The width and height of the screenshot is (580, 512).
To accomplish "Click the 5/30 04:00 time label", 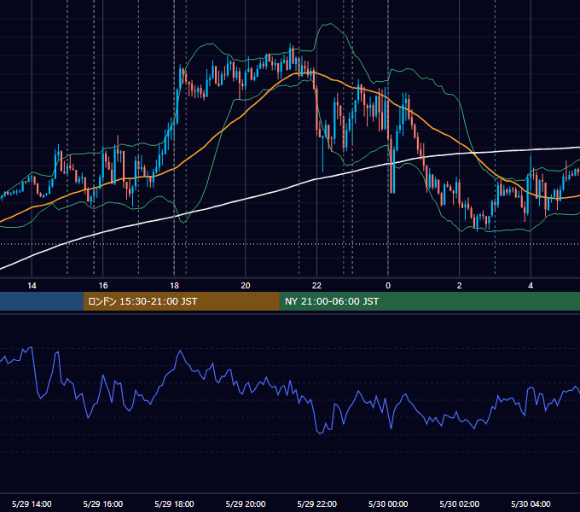I will (x=531, y=503).
